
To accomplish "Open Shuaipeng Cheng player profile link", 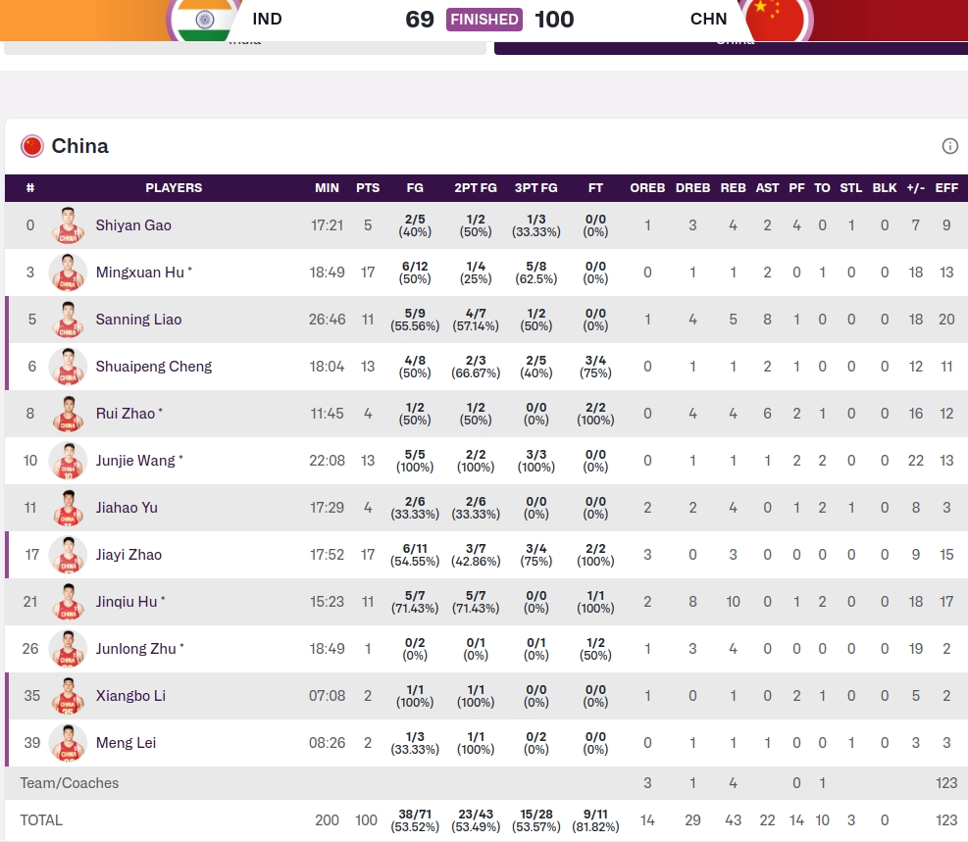I will click(154, 367).
